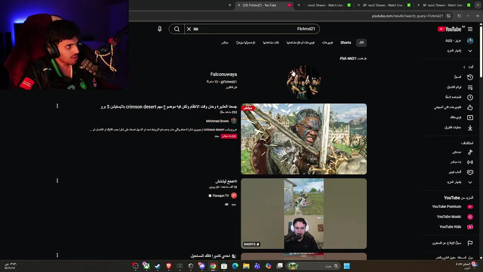Select the Videos filter chip
The width and height of the screenshot is (483, 272).
click(x=328, y=43)
